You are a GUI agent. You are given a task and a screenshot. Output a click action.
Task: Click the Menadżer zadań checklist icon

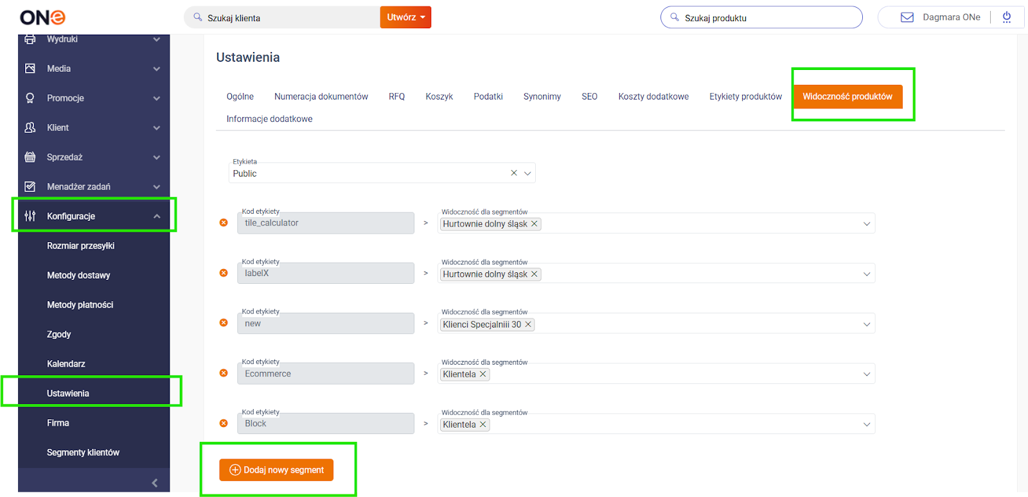point(30,186)
